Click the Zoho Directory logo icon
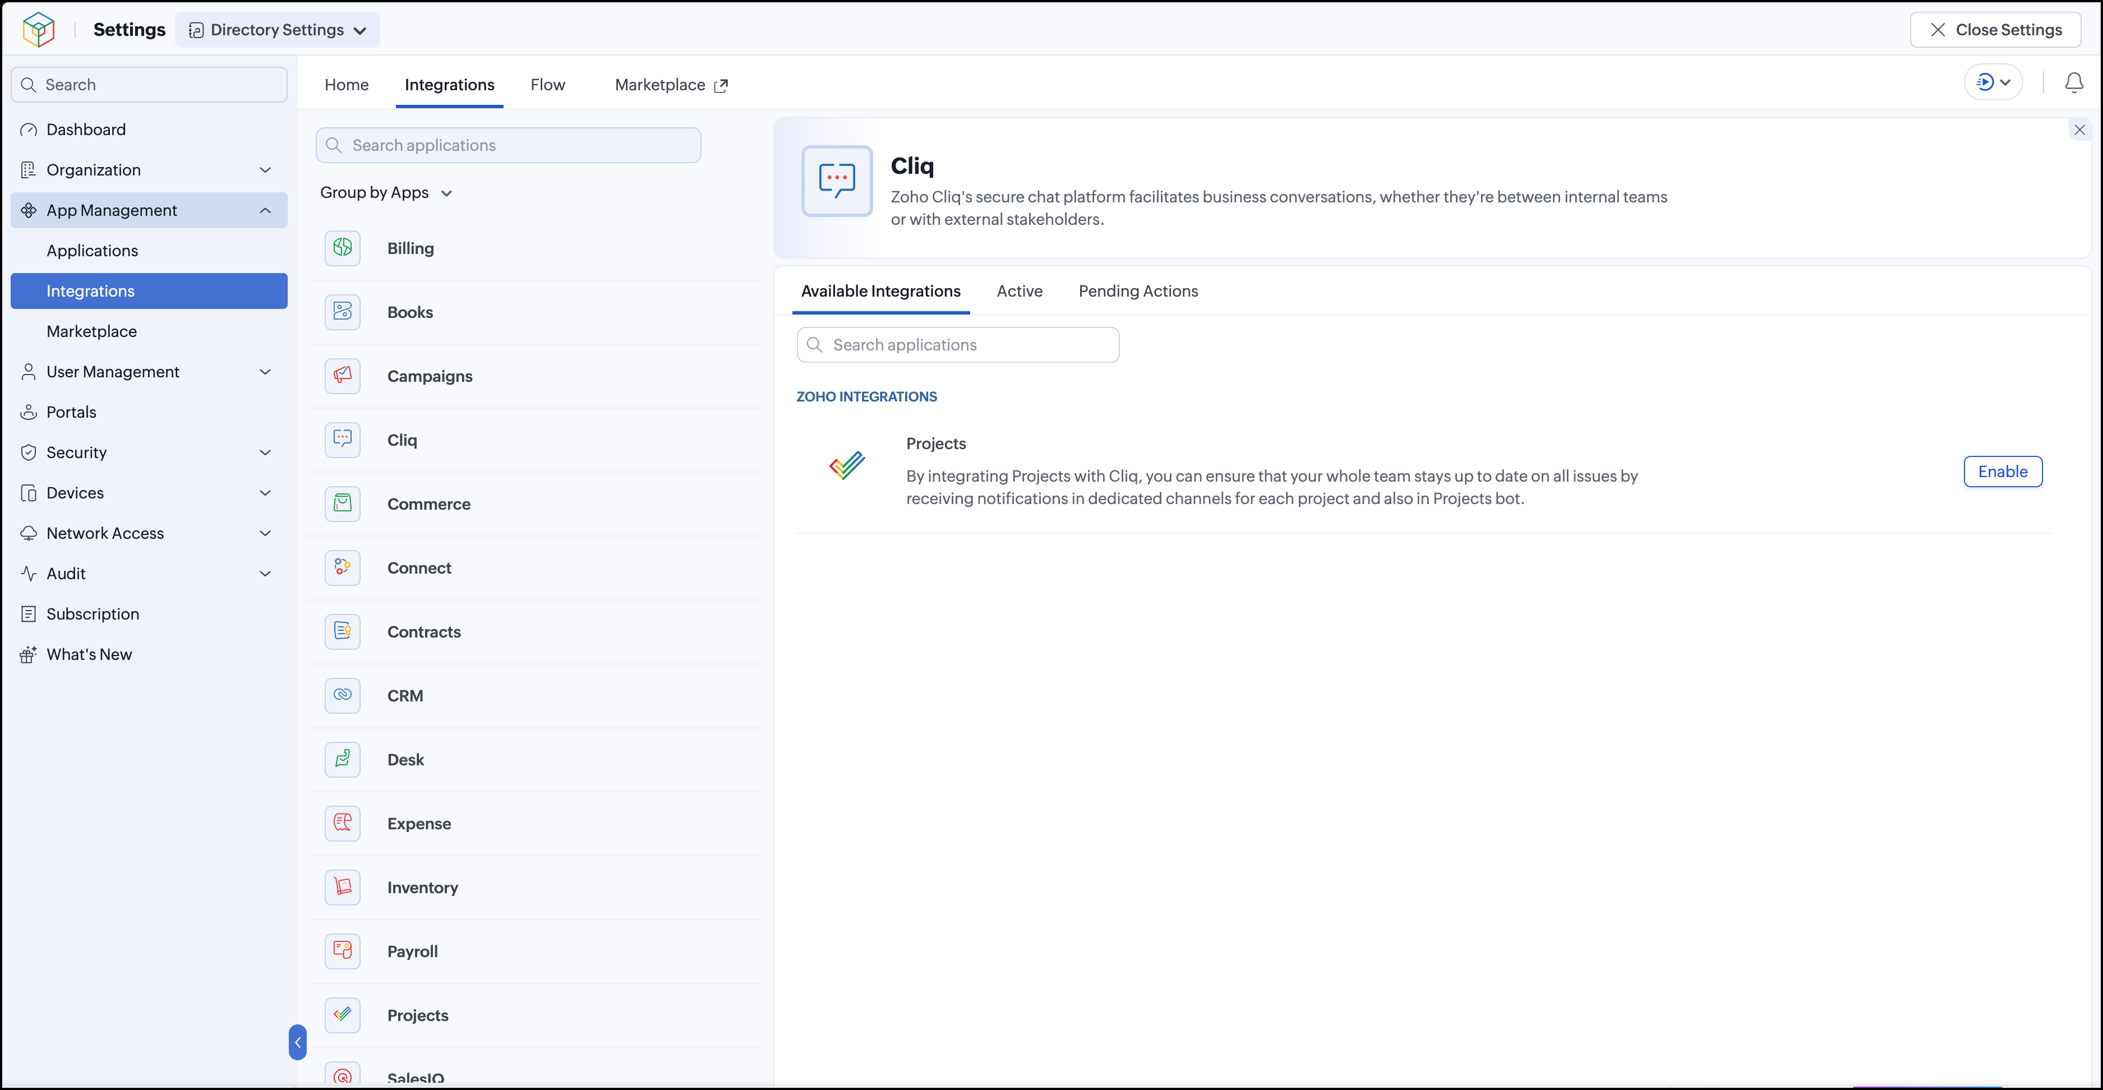The height and width of the screenshot is (1090, 2103). point(38,29)
